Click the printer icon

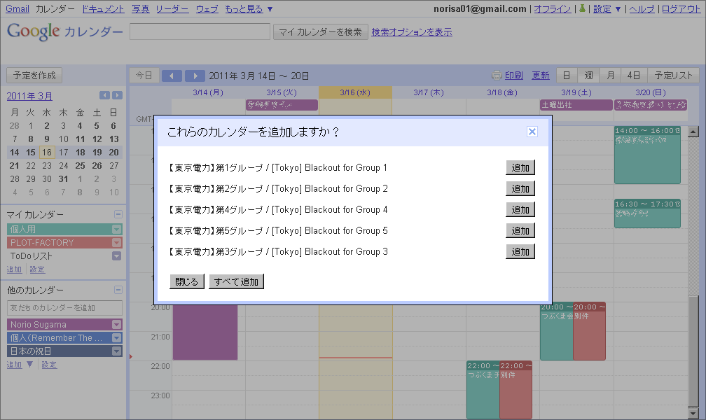pyautogui.click(x=496, y=75)
